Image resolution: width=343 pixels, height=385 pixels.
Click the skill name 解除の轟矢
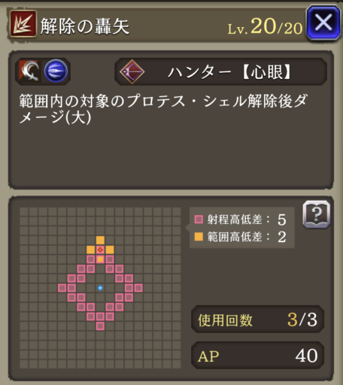point(85,26)
